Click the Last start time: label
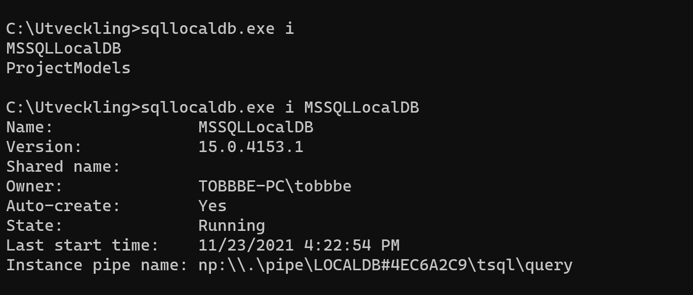The width and height of the screenshot is (693, 295). pos(82,245)
